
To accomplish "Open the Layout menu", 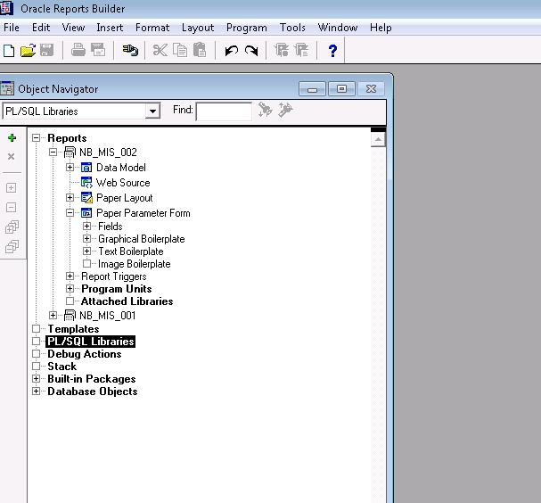I will (x=198, y=28).
